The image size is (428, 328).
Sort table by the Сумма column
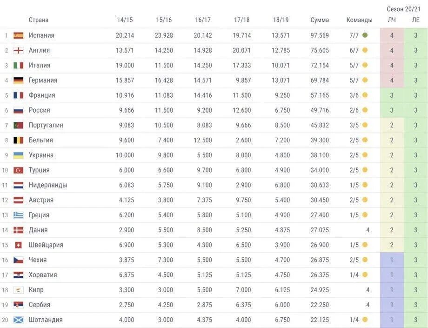(320, 20)
